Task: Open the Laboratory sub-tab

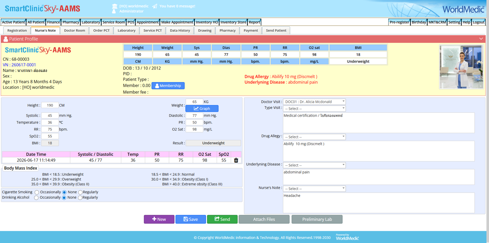Action: 126,31
